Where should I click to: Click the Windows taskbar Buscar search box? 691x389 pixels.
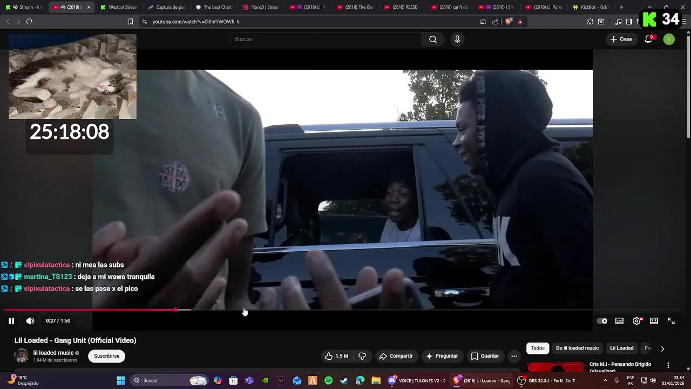(x=170, y=380)
